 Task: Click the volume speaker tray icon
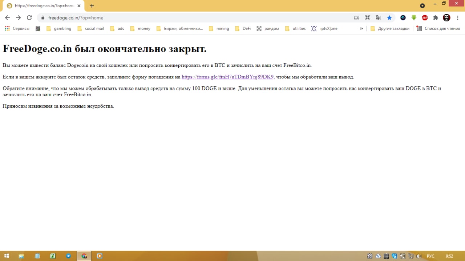point(419,256)
